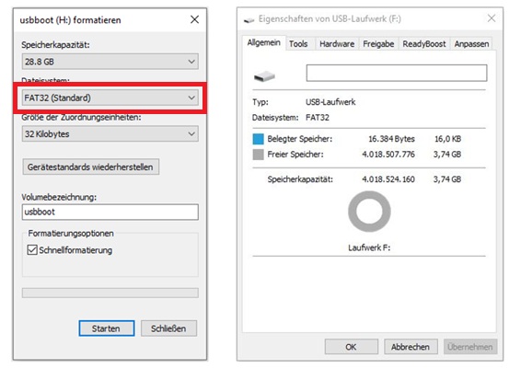The width and height of the screenshot is (509, 368).
Task: Click Abbrechen in the Eigenschaften window
Action: pos(411,347)
